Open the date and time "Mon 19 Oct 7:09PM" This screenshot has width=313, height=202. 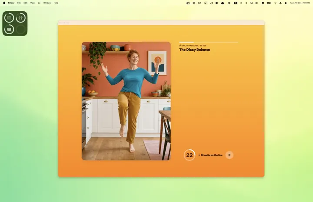click(x=300, y=3)
